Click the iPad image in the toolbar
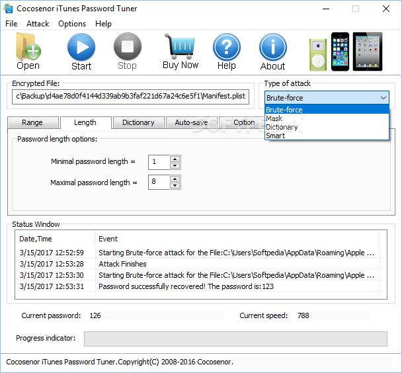 point(368,52)
